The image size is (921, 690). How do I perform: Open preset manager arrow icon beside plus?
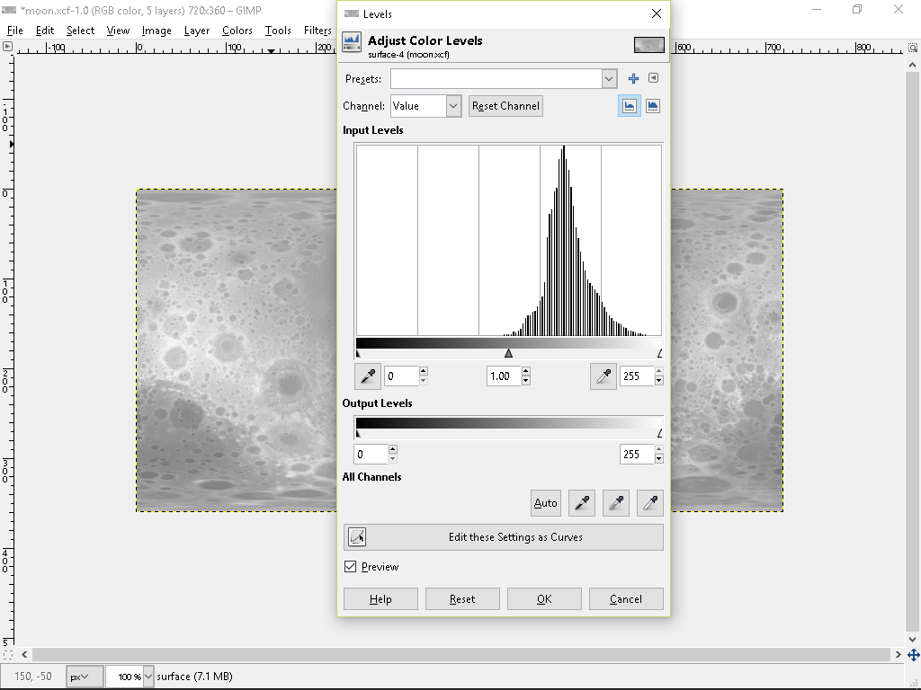coord(653,78)
